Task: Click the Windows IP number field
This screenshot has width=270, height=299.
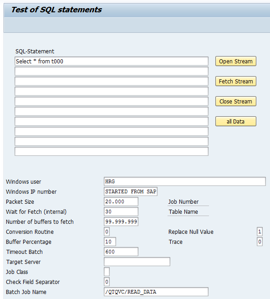Action: (131, 191)
